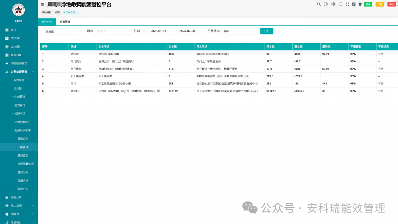
Task: Open the 区域 select dropdown
Action: [113, 31]
